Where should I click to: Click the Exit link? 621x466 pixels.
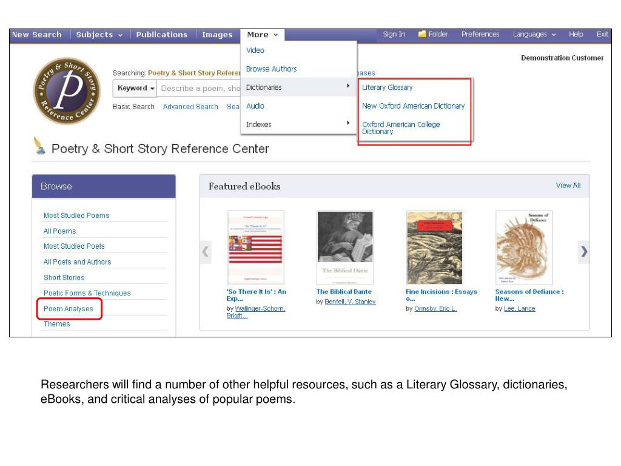click(602, 34)
